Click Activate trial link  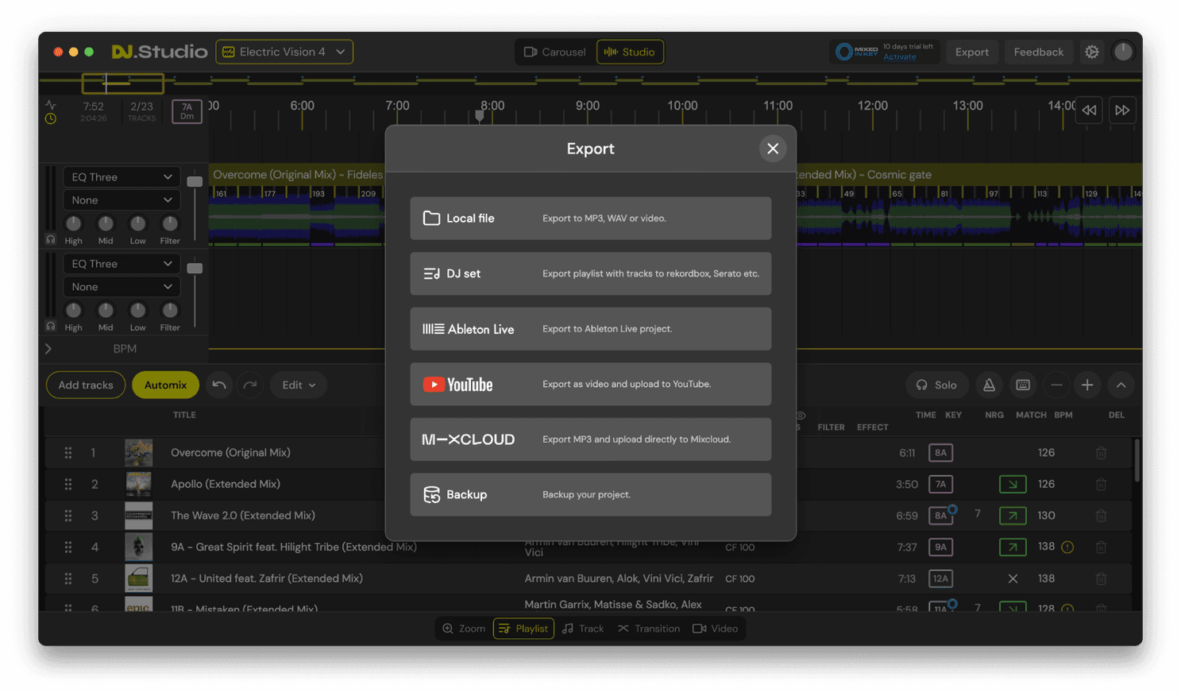click(x=899, y=57)
